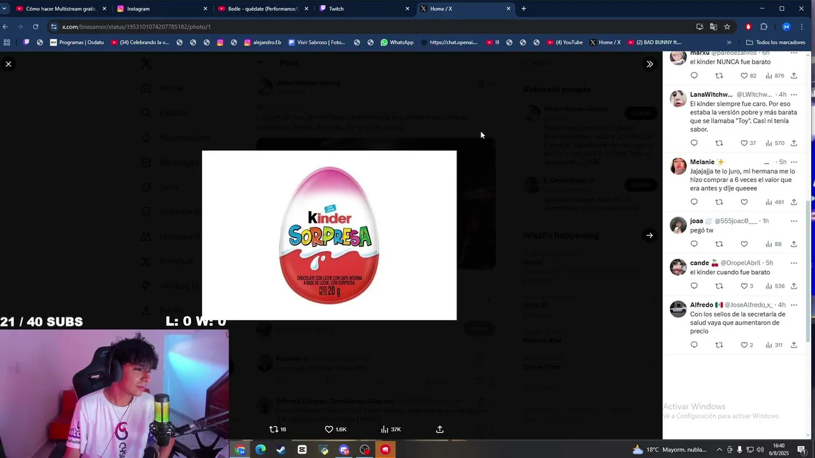This screenshot has width=815, height=458.
Task: Go to next photo using right arrow
Action: 649,235
